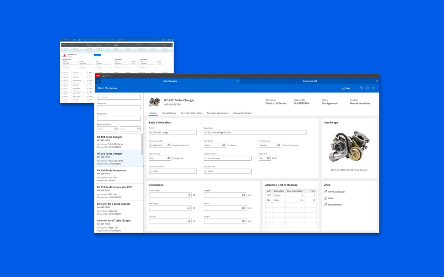Image resolution: width=444 pixels, height=277 pixels.
Task: Switch to the Stock Balance tab
Action: point(169,113)
